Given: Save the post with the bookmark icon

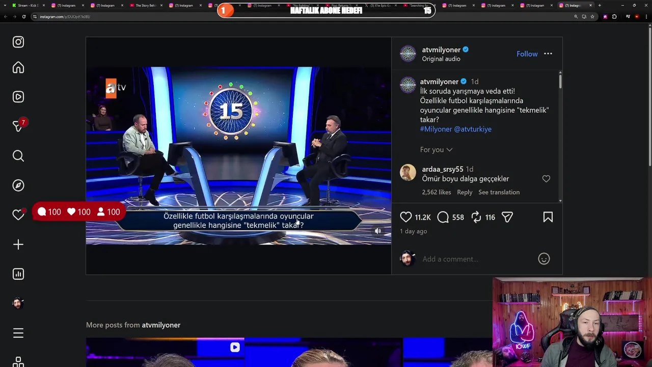Looking at the screenshot, I should pyautogui.click(x=548, y=217).
